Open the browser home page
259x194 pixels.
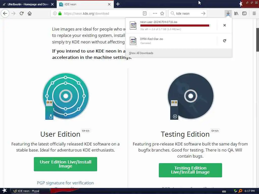(x=30, y=13)
